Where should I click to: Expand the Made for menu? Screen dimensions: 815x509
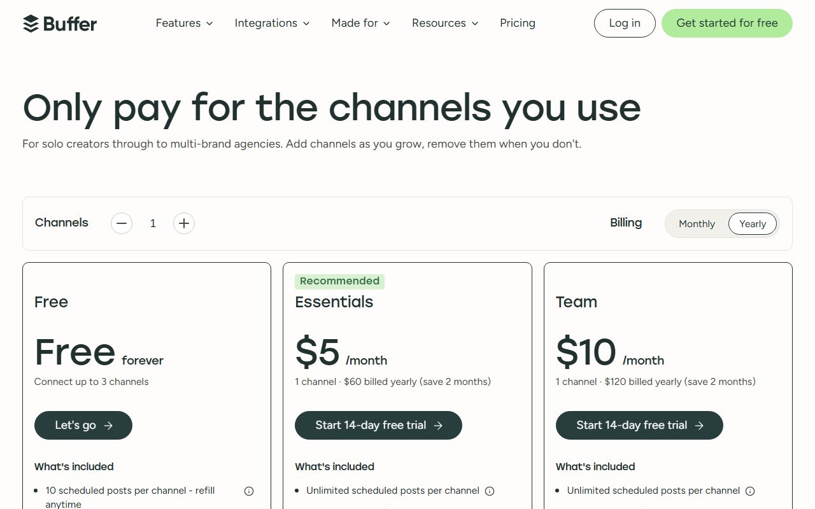pyautogui.click(x=360, y=23)
